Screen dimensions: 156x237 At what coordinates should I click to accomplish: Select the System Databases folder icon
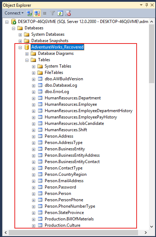point(27,34)
